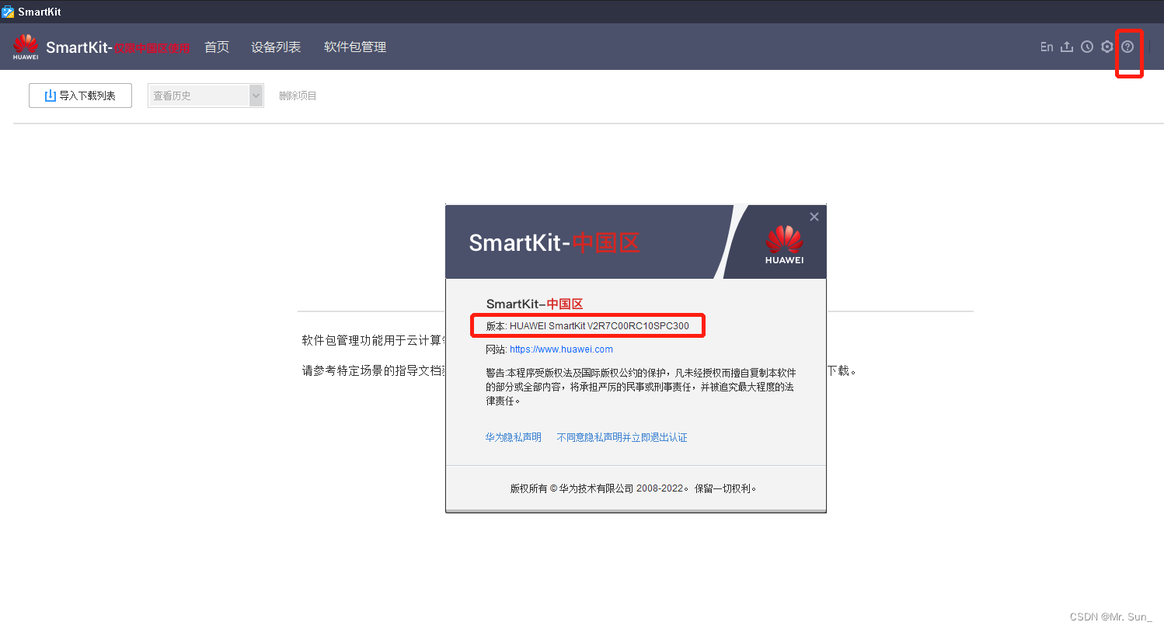Close the SmartKit-中国区 About dialog
The image size is (1164, 629).
click(x=814, y=217)
